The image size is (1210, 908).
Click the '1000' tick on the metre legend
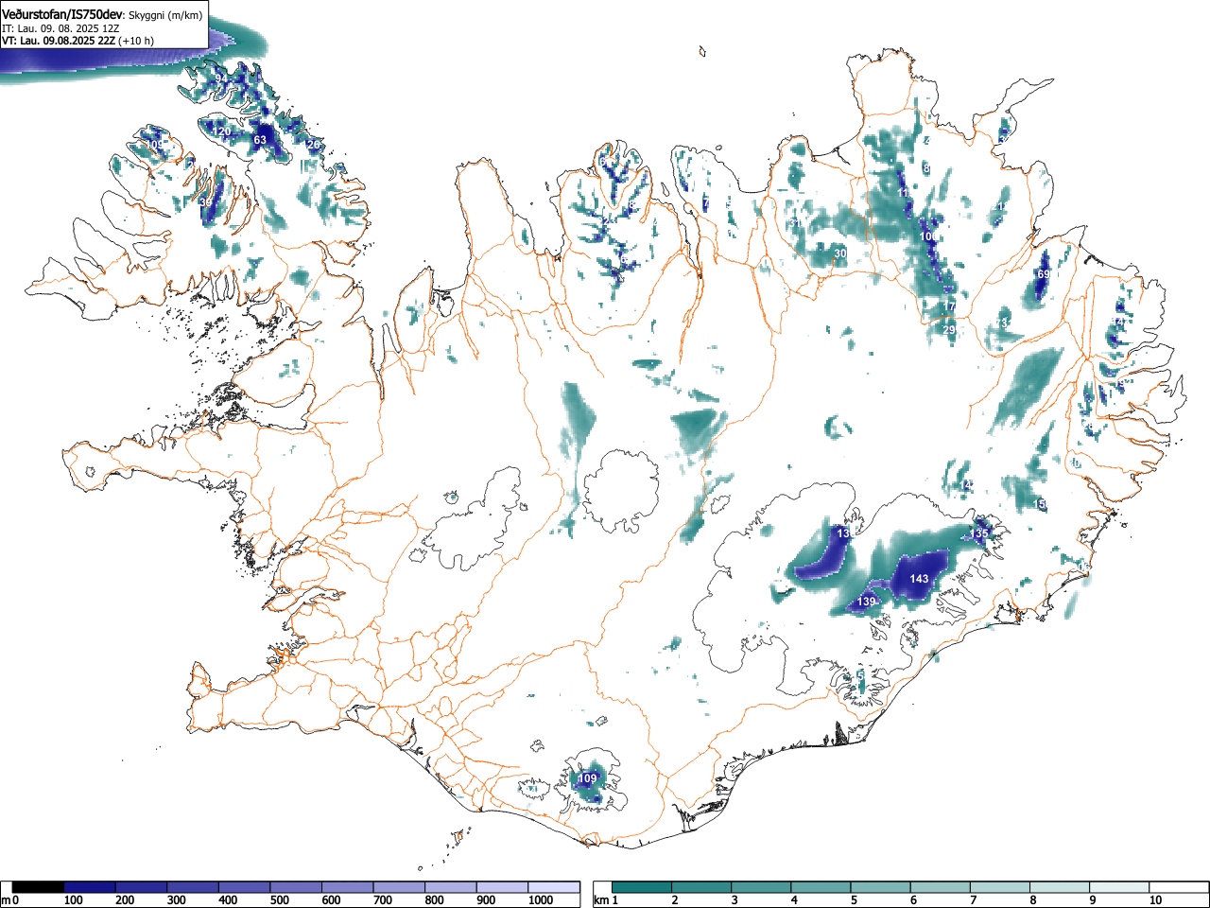(x=540, y=900)
